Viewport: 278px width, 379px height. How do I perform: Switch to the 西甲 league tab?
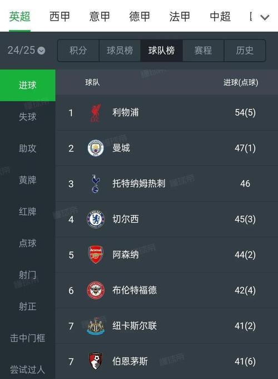[x=59, y=17]
